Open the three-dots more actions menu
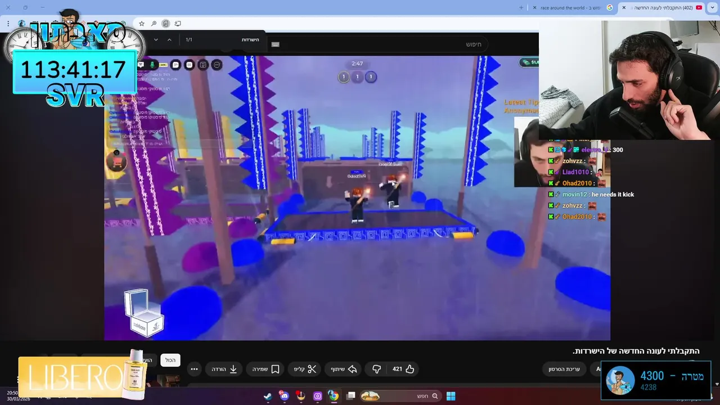This screenshot has width=720, height=405. 194,369
